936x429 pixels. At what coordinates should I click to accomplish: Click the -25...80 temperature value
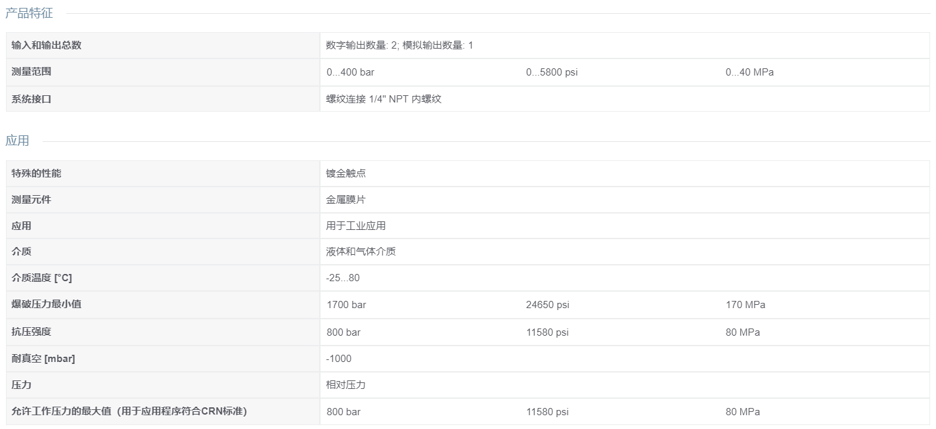(x=343, y=278)
